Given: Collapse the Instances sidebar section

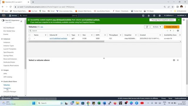Looking at the screenshot, I should click(x=2, y=39).
